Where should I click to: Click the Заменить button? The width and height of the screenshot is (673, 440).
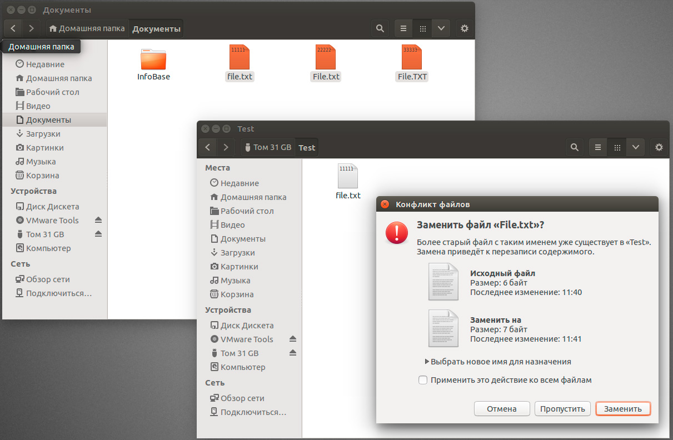622,409
